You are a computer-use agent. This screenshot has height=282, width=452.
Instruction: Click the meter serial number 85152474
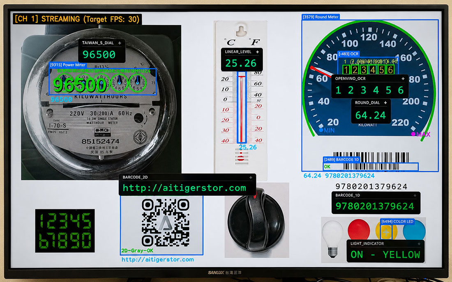pos(100,142)
